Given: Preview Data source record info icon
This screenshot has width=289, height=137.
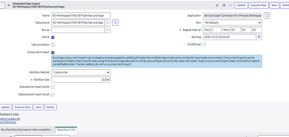Looking at the screenshot, I should point(115,23).
